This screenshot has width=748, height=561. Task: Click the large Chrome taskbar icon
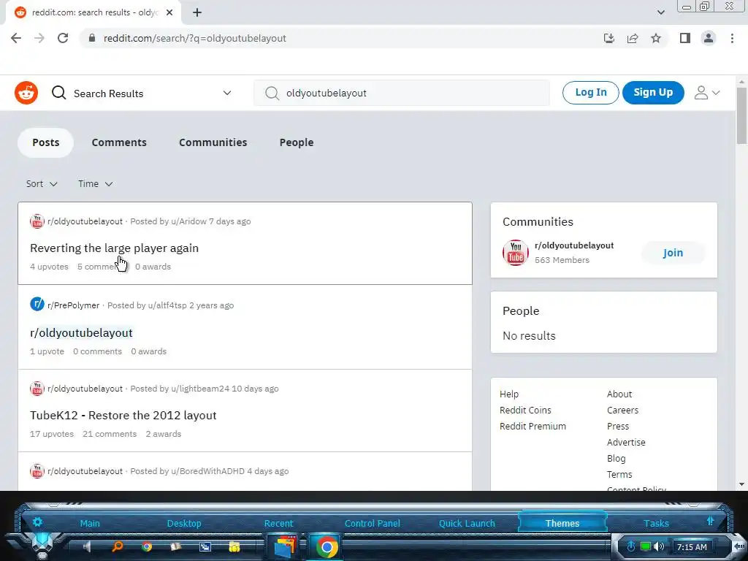(x=327, y=546)
